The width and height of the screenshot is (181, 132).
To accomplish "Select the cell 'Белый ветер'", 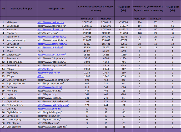I will pos(22,47).
